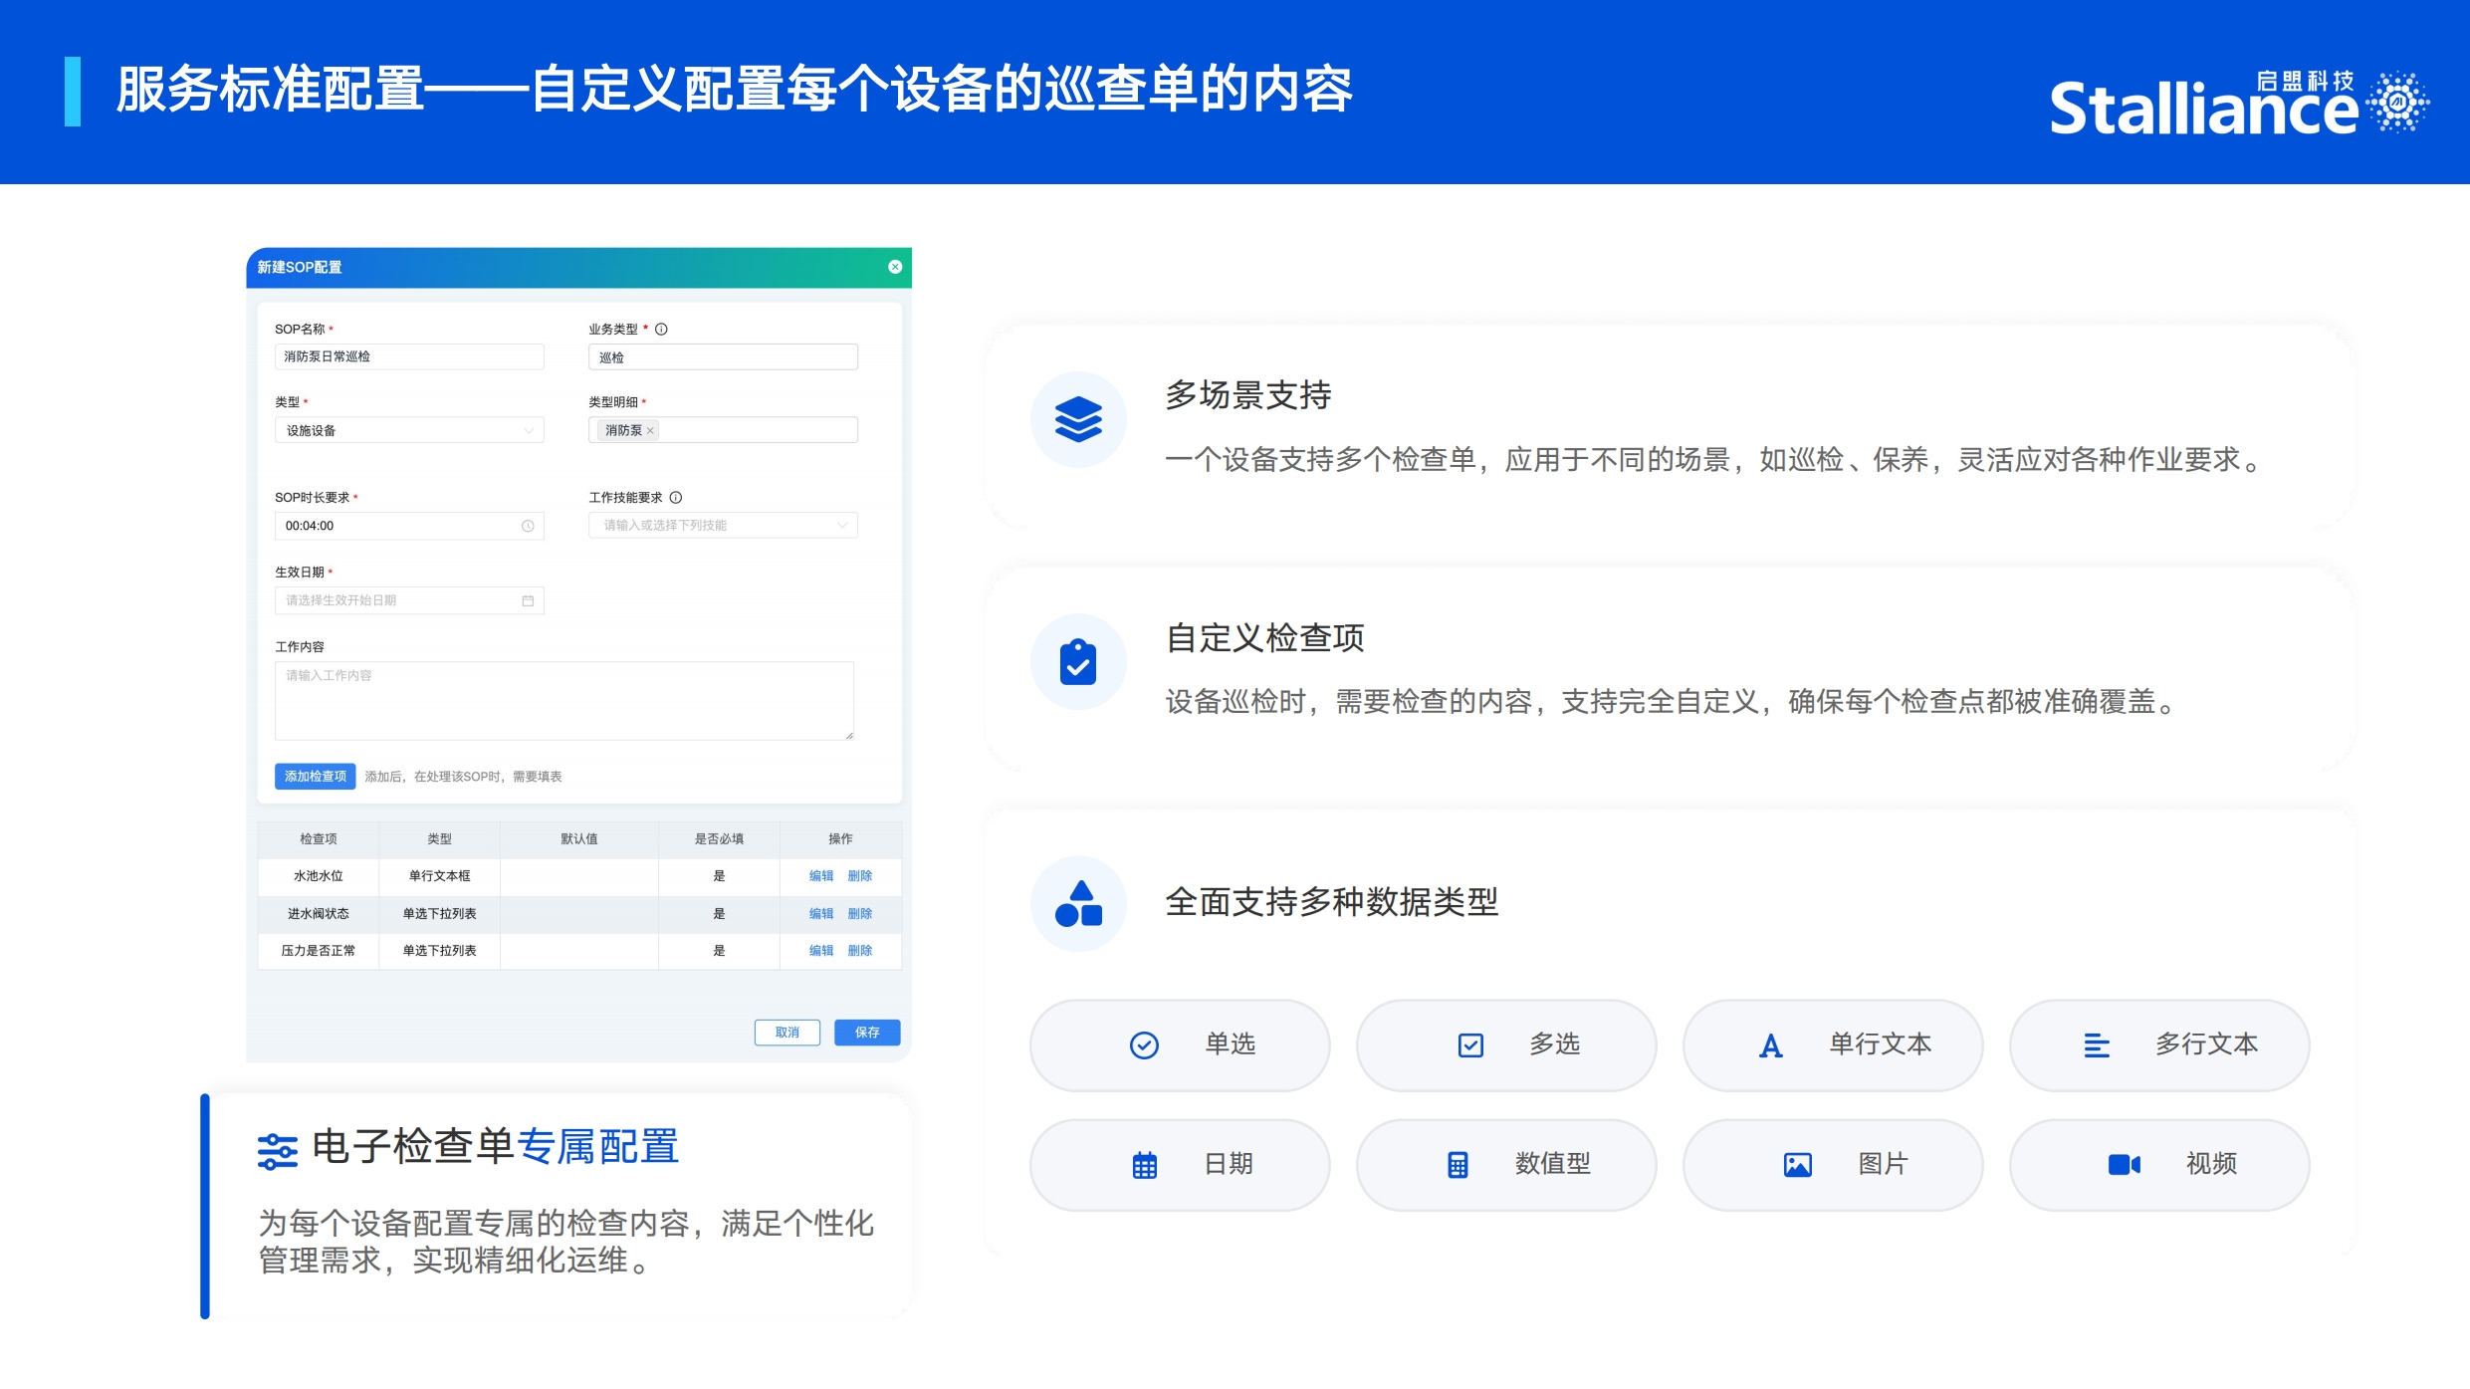
Task: Open the 类型明细 selection box
Action: [757, 430]
